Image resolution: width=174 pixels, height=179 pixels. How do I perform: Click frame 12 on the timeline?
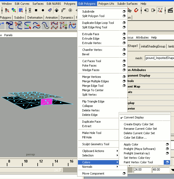pos(41,161)
